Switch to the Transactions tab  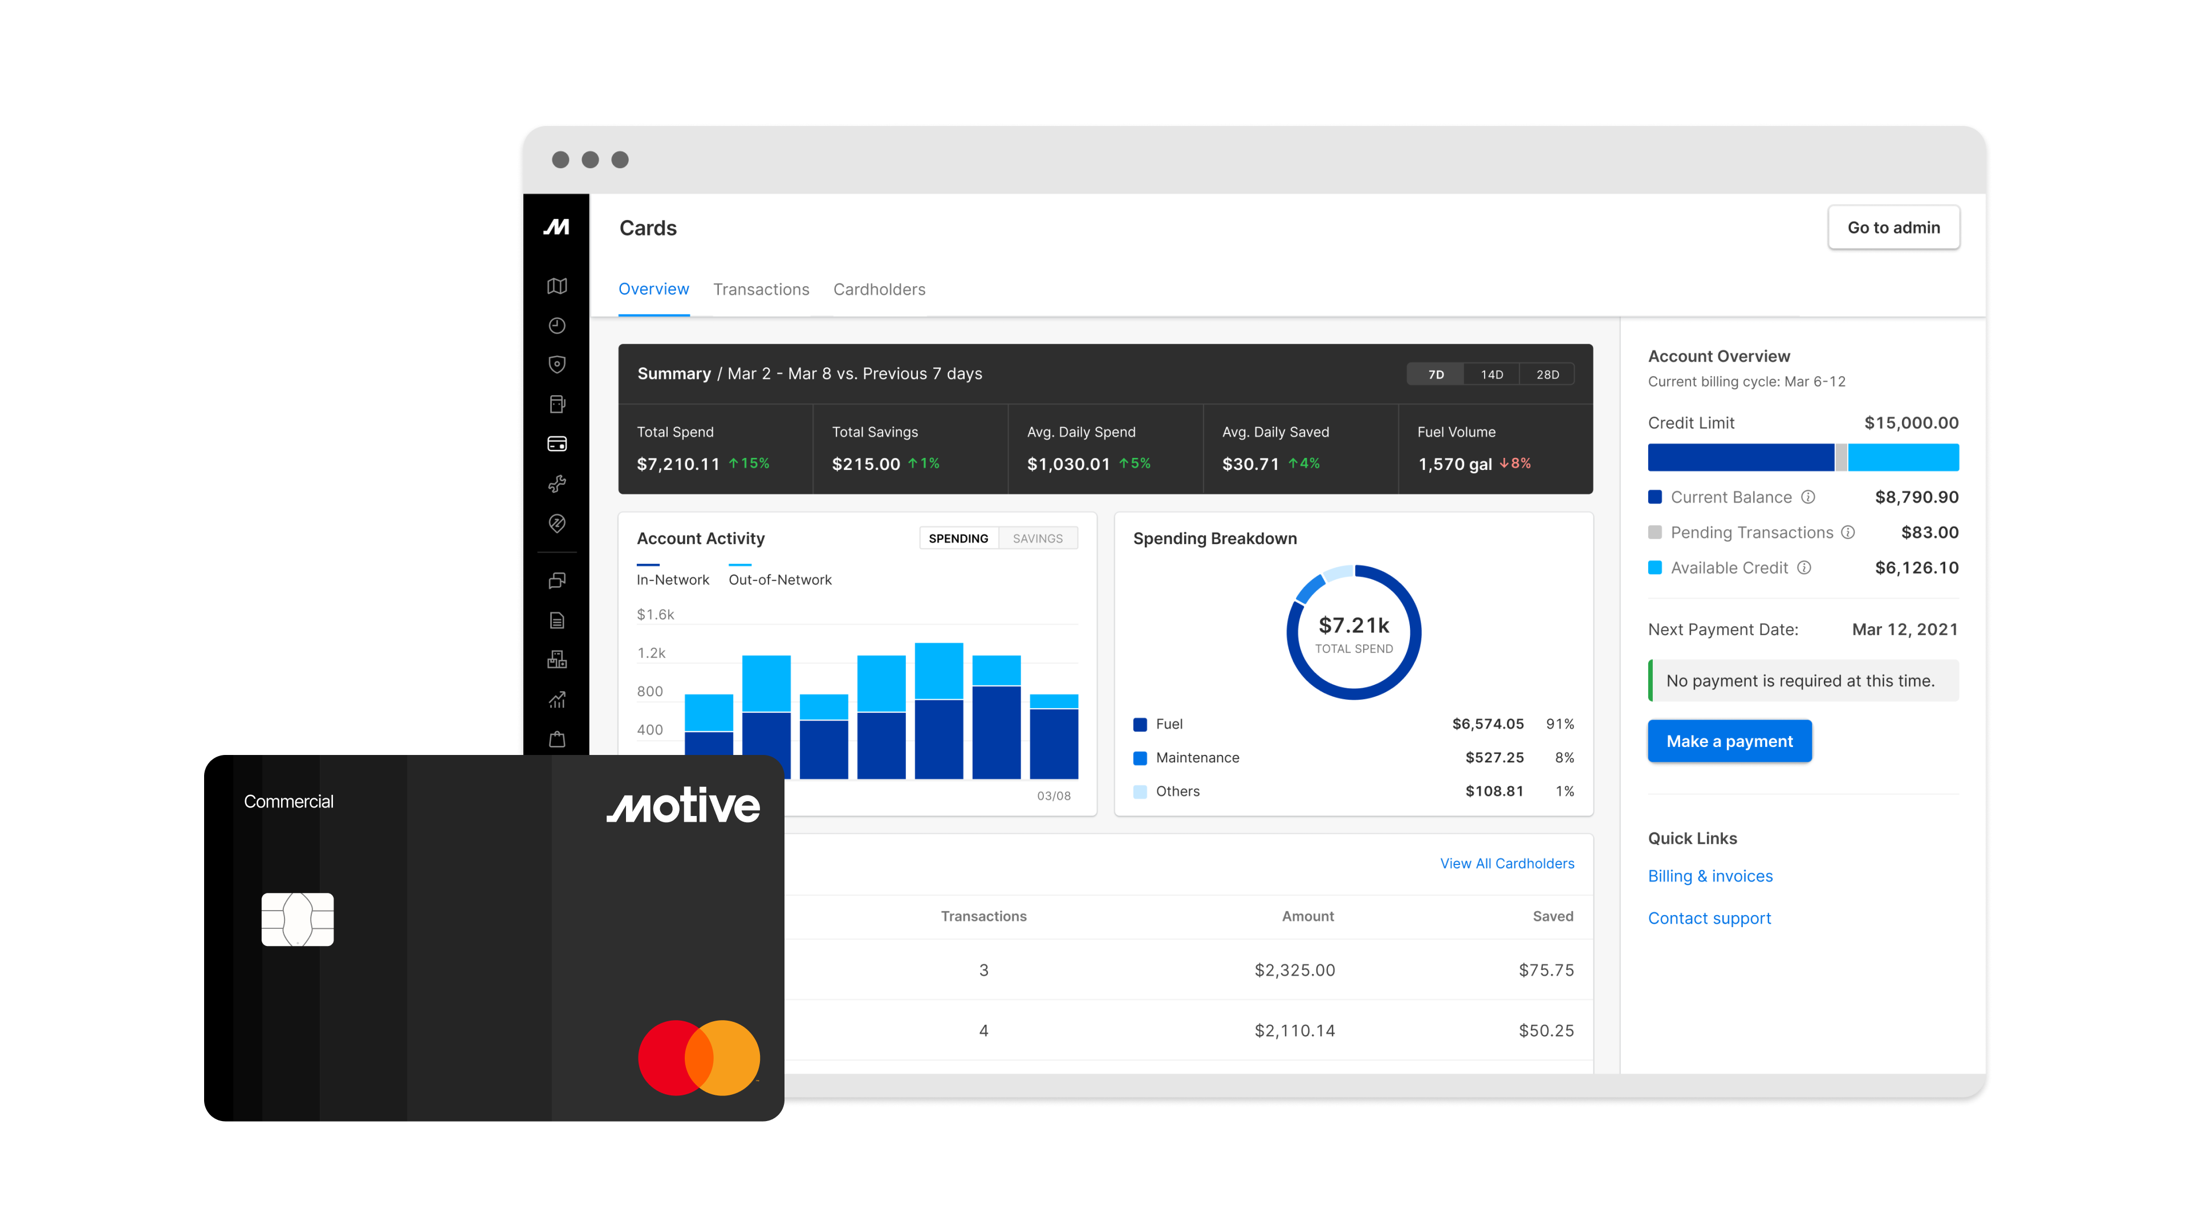[761, 290]
